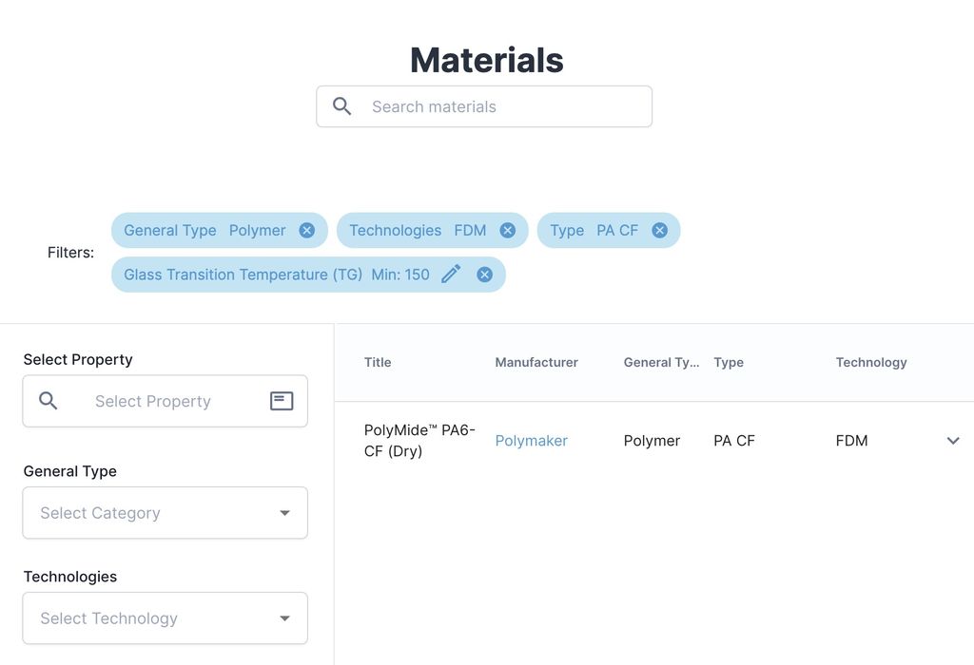This screenshot has width=974, height=665.
Task: Edit the Glass Transition Temperature filter value
Action: click(451, 275)
